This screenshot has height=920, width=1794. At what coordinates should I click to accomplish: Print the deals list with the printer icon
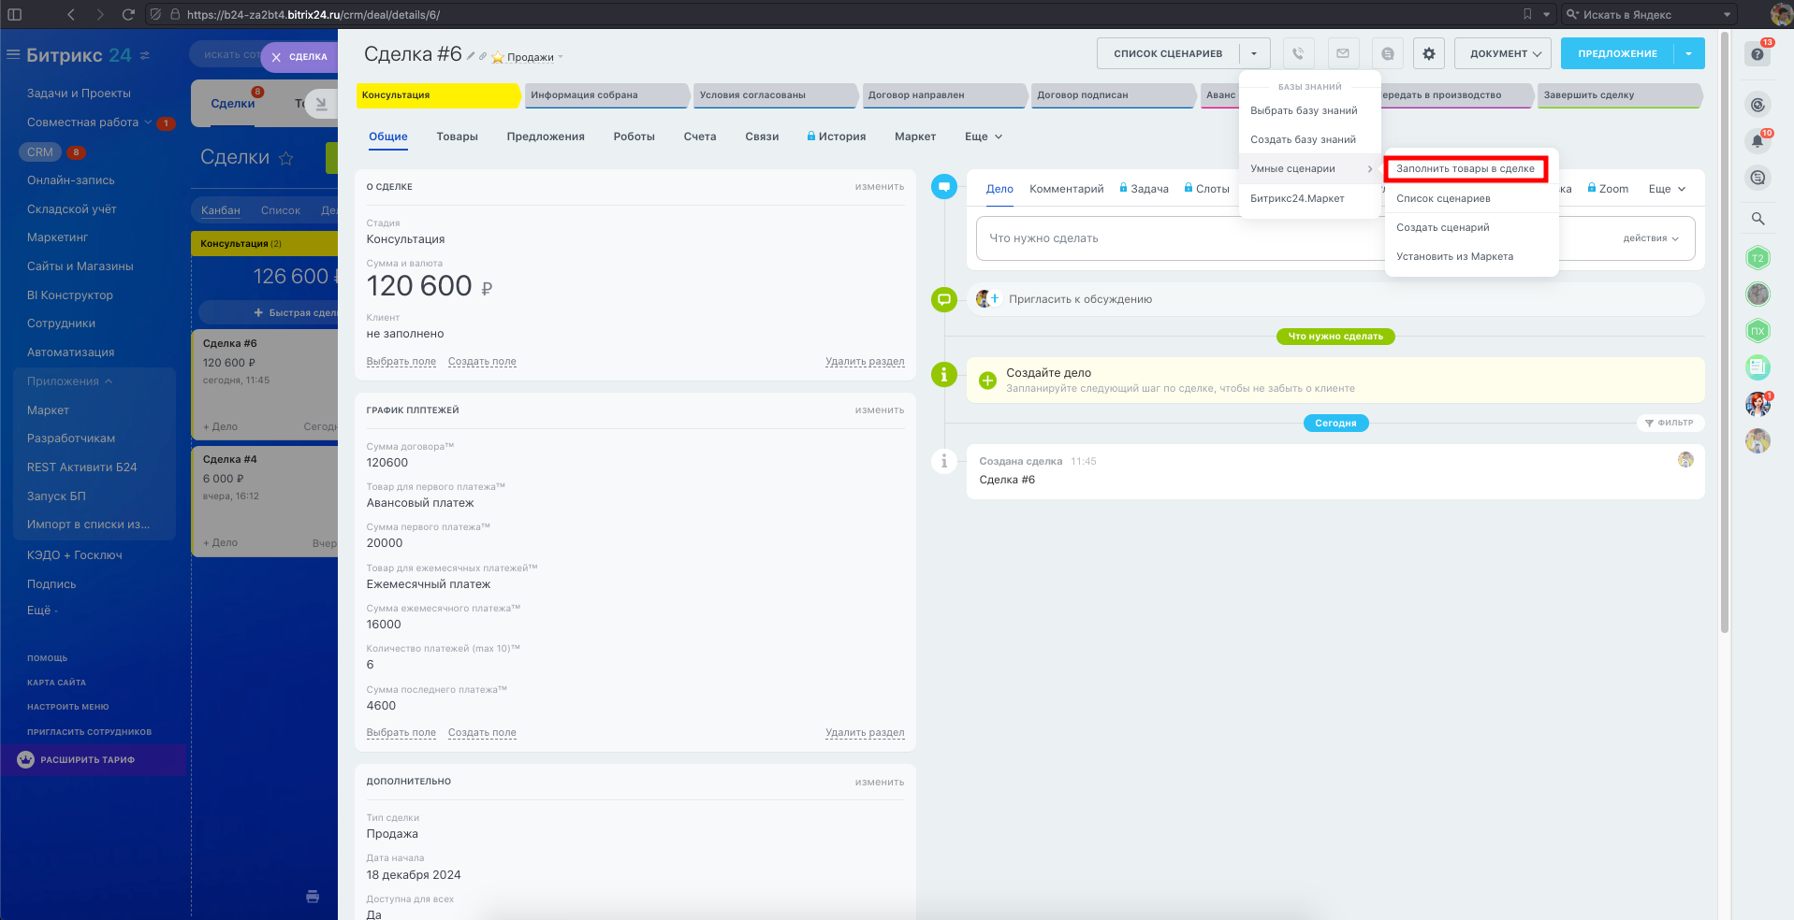point(313,897)
